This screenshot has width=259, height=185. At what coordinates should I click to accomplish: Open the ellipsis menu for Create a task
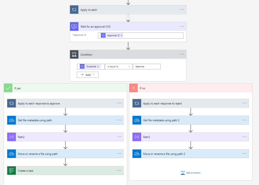[x=119, y=170]
